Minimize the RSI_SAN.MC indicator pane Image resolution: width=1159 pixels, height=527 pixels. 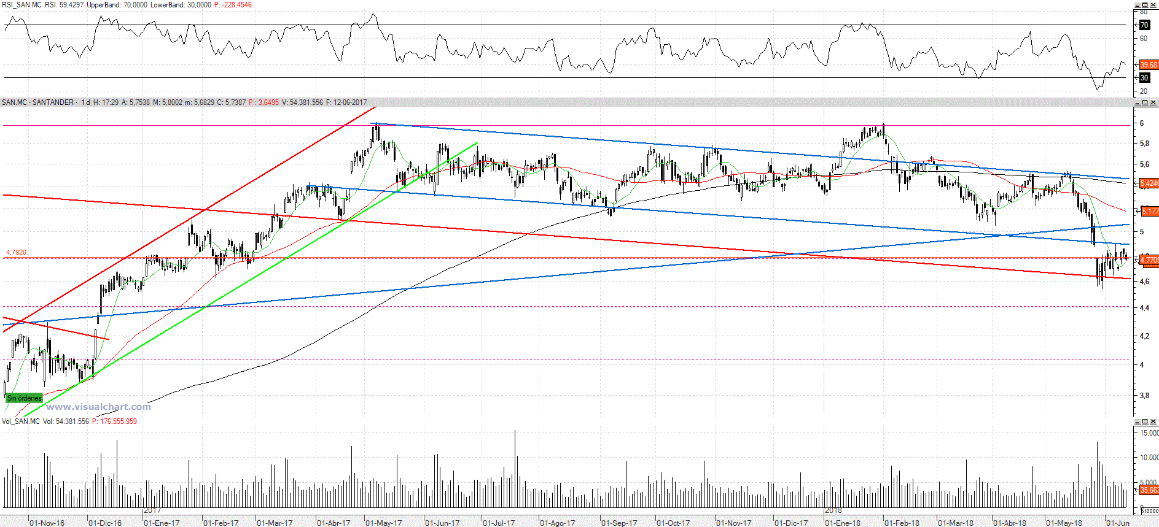[1136, 4]
